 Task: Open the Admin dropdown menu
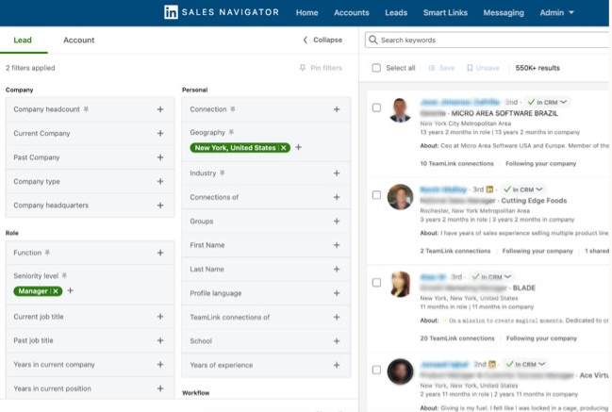pyautogui.click(x=556, y=12)
